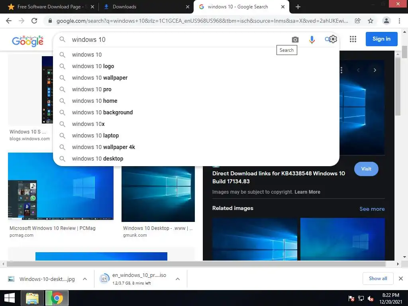The width and height of the screenshot is (408, 306).
Task: Choose suggestion windows 10 pro
Action: [x=196, y=89]
